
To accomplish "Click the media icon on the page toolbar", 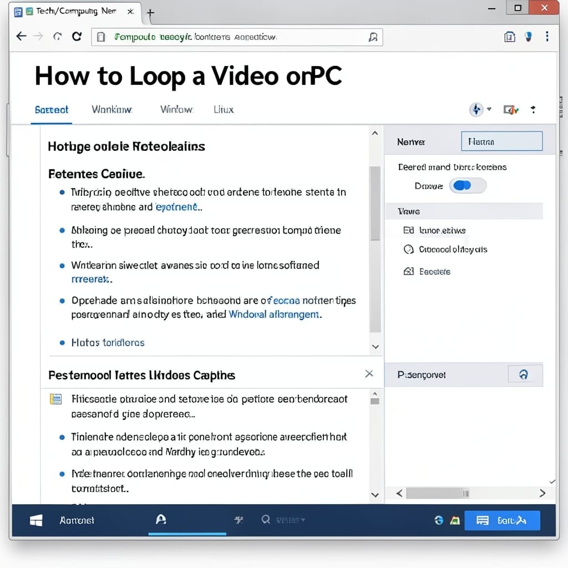I will pos(511,109).
